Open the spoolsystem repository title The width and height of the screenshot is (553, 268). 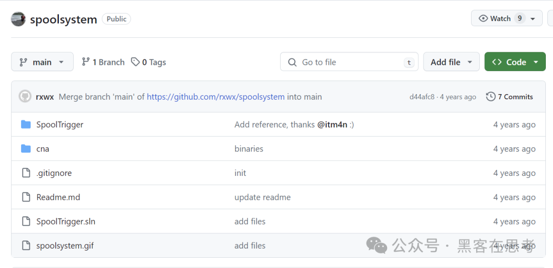[63, 19]
